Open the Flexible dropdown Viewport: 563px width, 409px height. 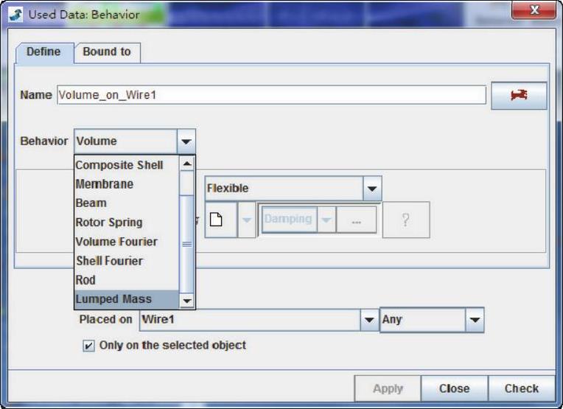pos(372,189)
